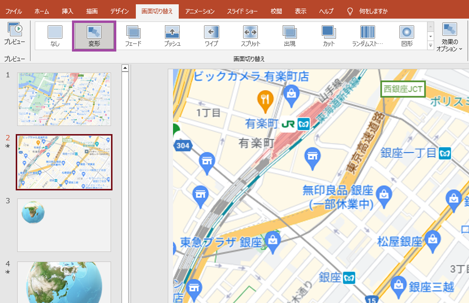469x303 pixels.
Task: Click the 1丁目 label on map
Action: click(x=208, y=113)
